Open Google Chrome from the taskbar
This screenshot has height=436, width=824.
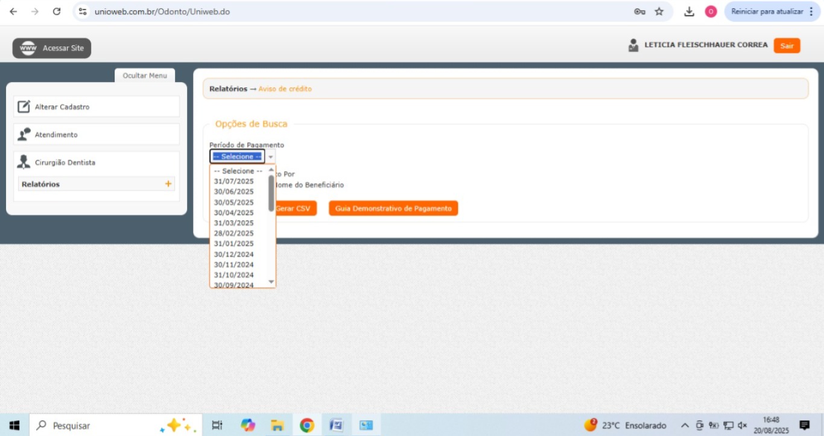(306, 425)
